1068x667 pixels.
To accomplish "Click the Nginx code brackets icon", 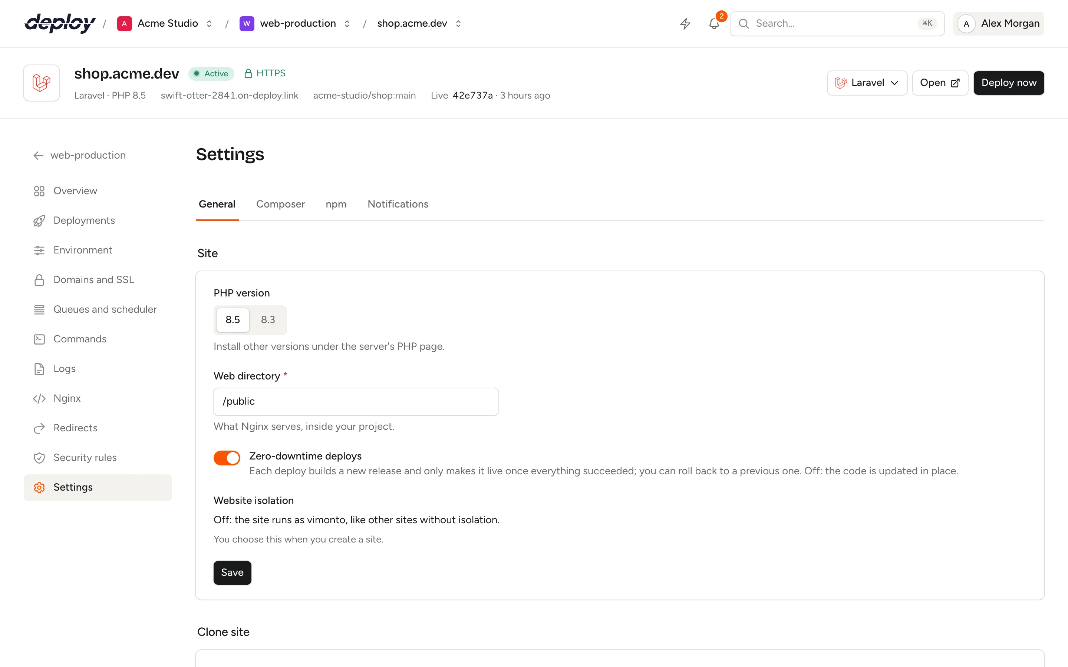I will (39, 398).
